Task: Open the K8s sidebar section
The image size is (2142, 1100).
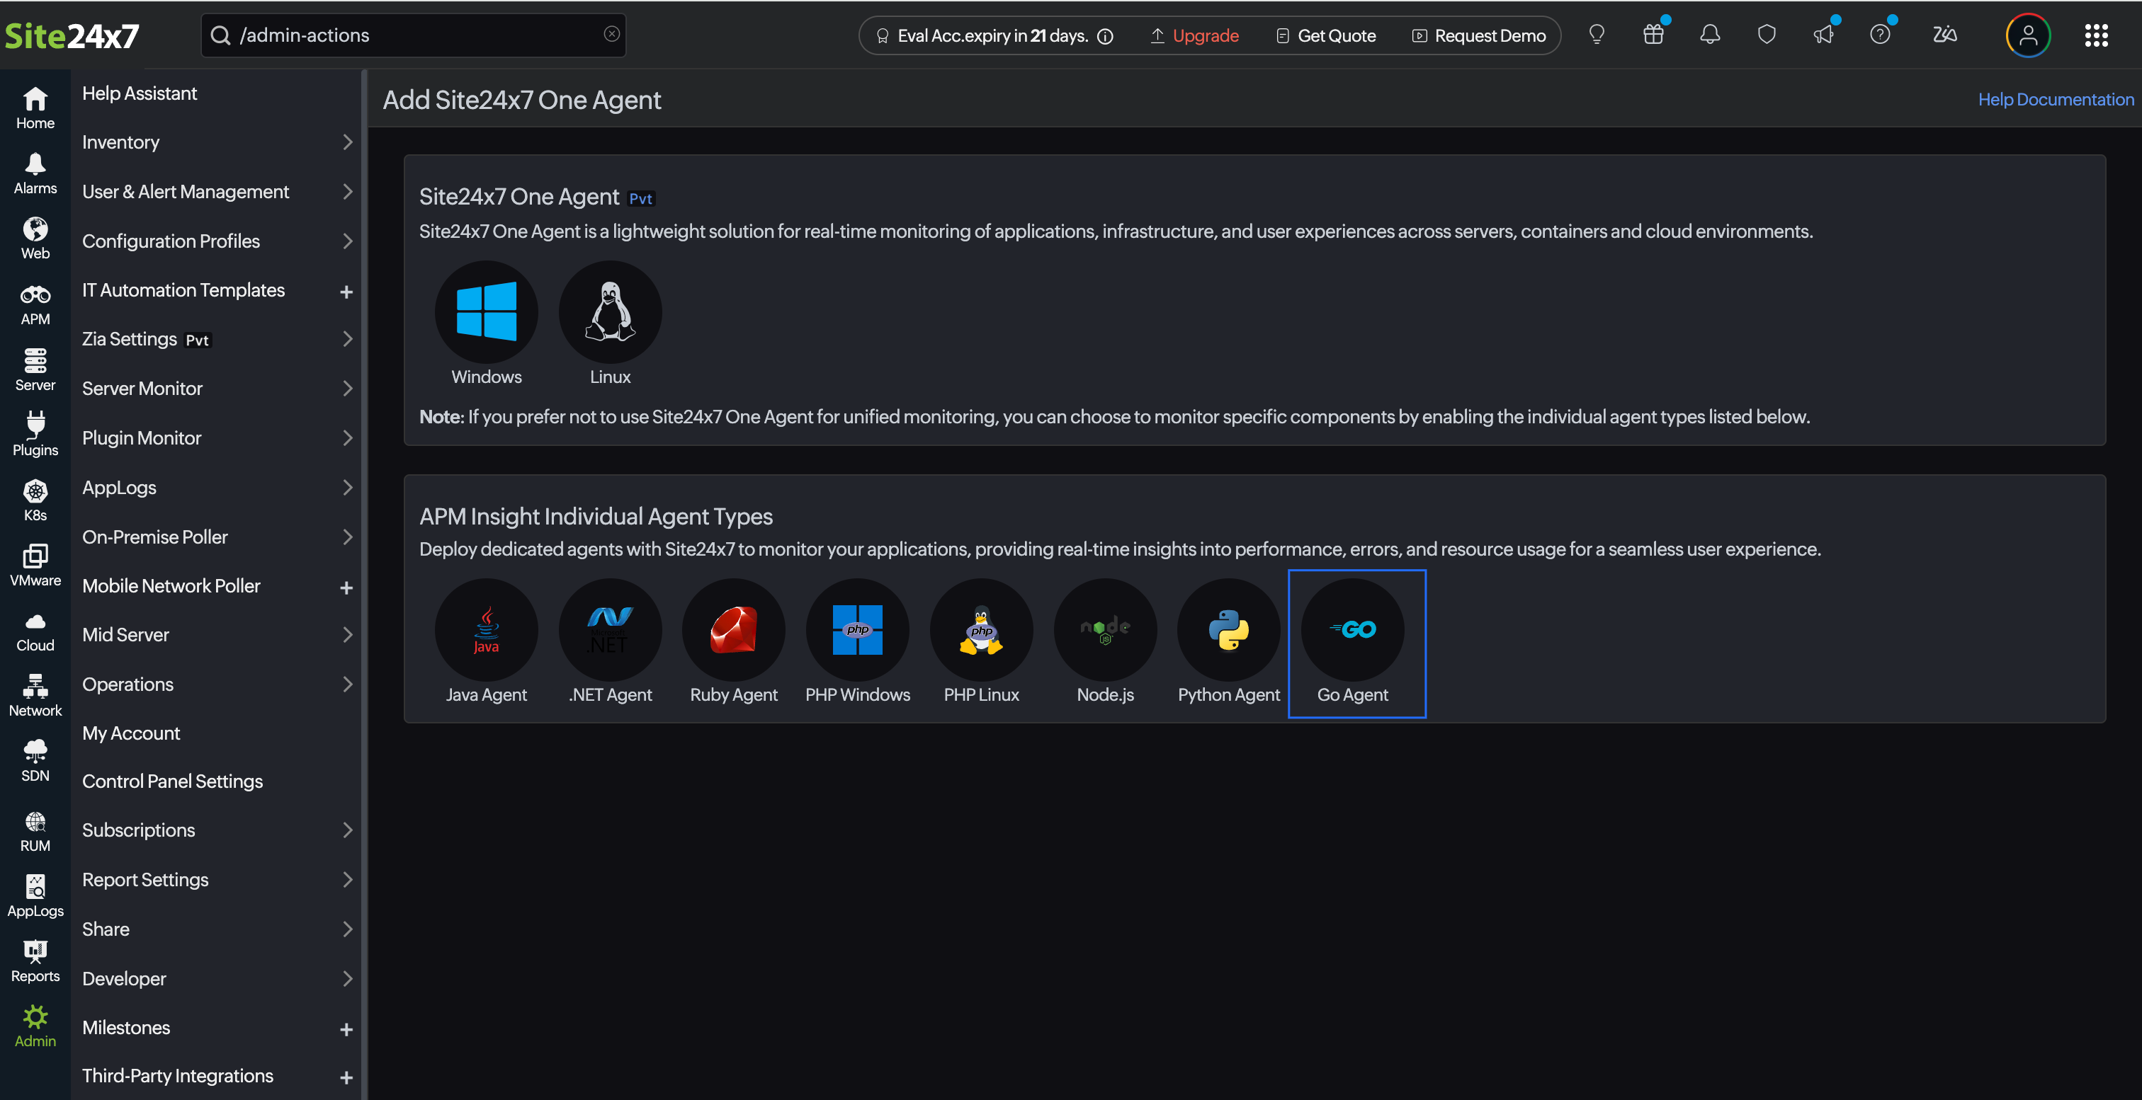Action: coord(35,499)
